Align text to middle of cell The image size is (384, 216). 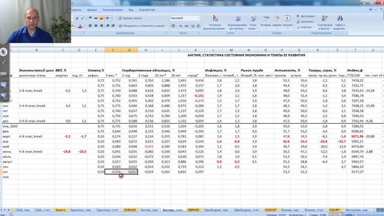pos(96,18)
